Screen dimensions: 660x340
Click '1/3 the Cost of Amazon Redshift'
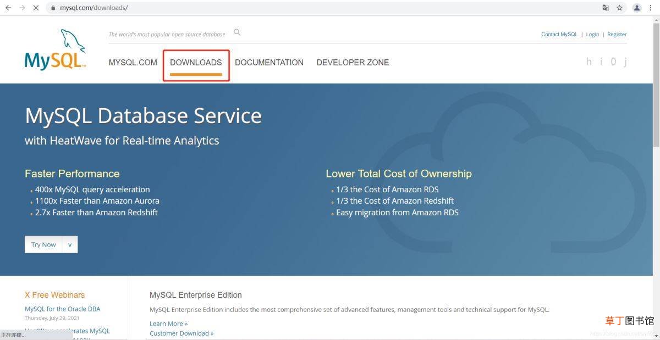pos(395,201)
